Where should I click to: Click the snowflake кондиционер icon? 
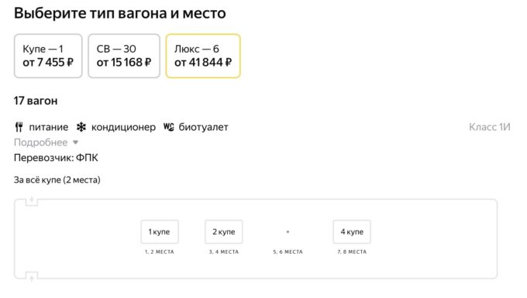(81, 127)
